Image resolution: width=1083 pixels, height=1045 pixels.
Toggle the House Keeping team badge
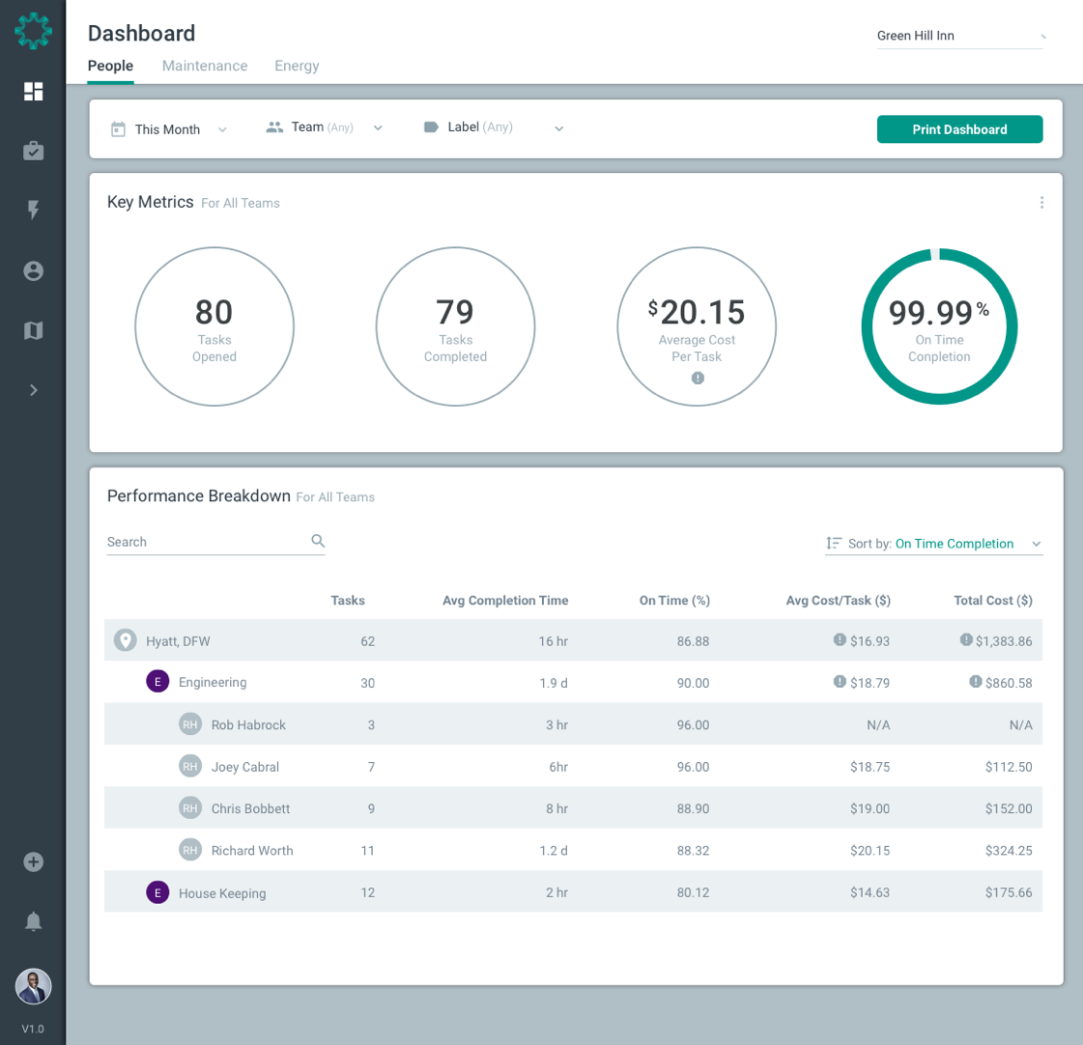tap(157, 892)
